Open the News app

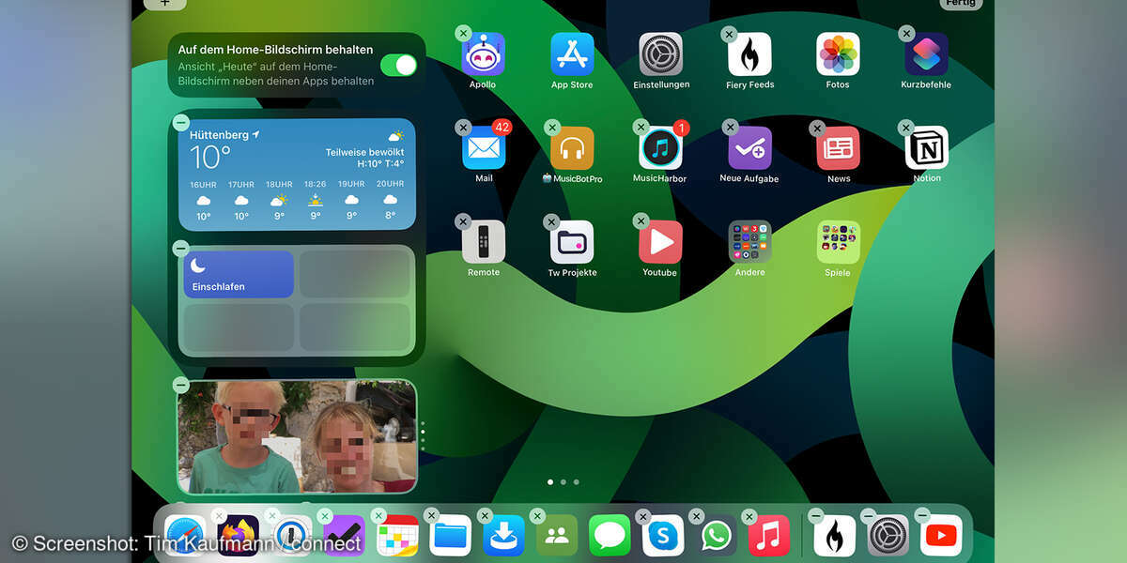pos(838,148)
